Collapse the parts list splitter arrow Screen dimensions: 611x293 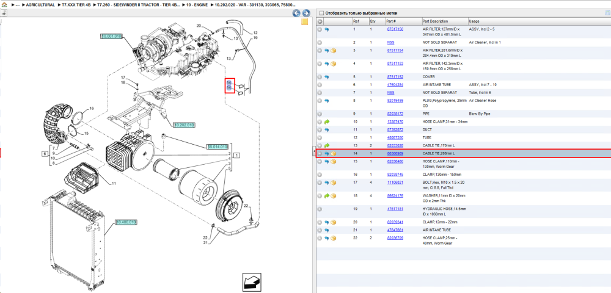(314, 152)
